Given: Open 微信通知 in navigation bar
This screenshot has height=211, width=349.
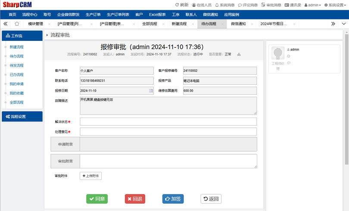Looking at the screenshot, I should pos(210,15).
